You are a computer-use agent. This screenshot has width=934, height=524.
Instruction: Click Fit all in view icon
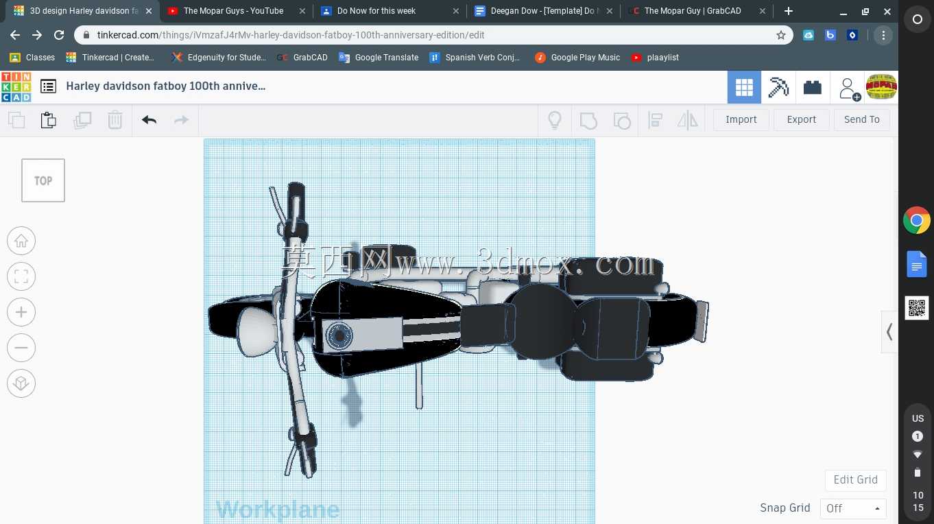click(21, 276)
